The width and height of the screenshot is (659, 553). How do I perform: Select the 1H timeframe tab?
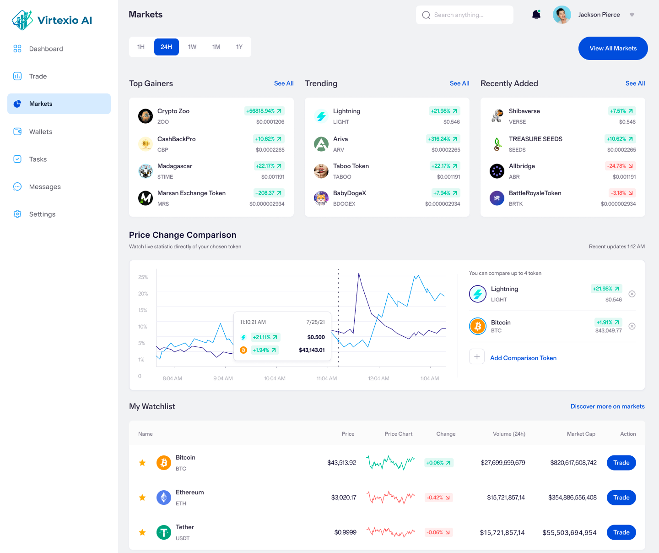pyautogui.click(x=141, y=47)
